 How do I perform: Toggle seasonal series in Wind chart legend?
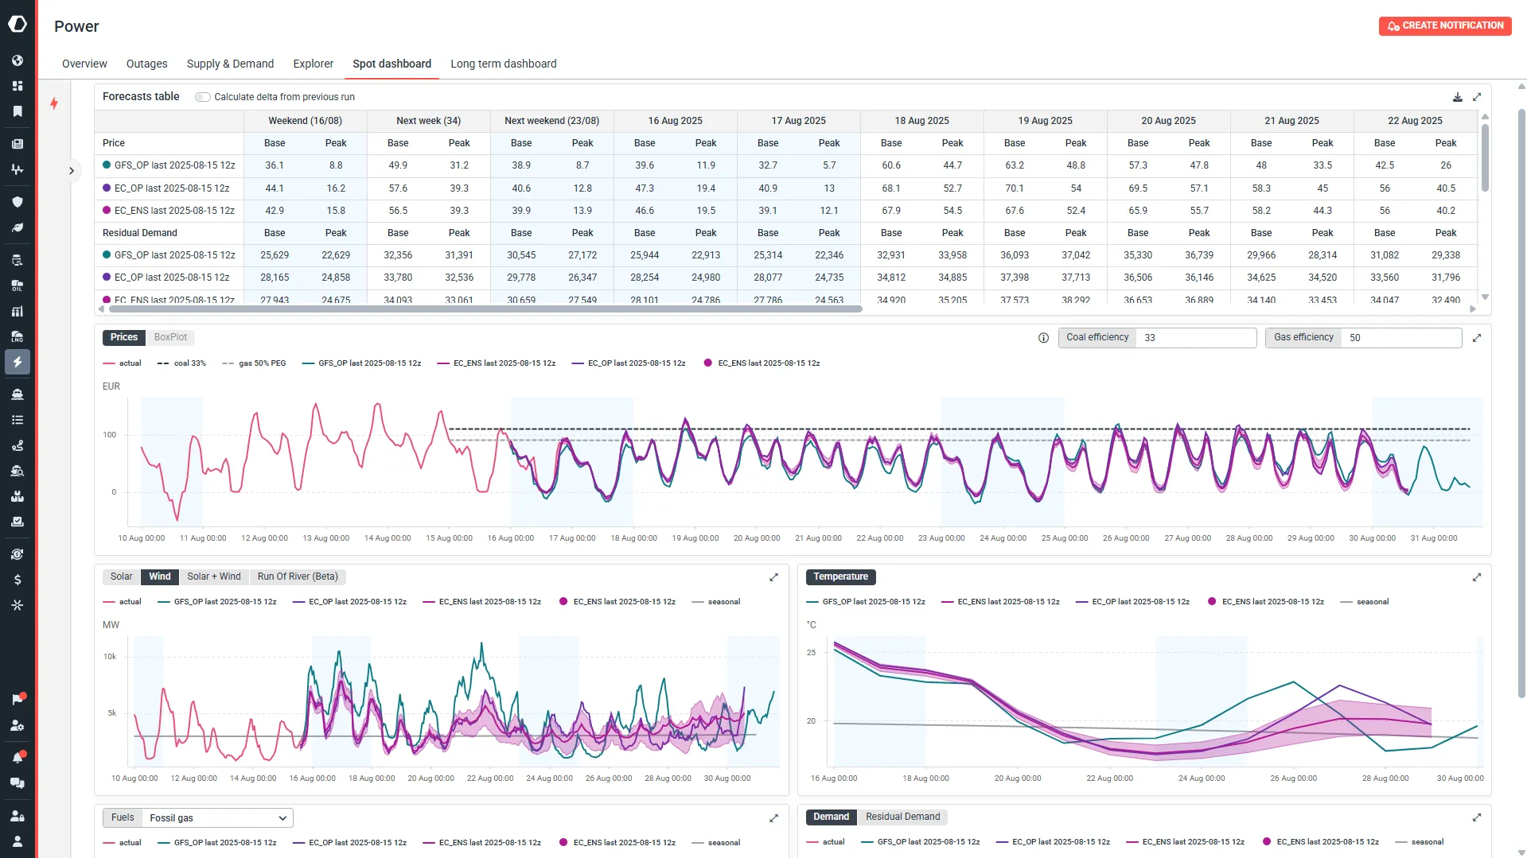pyautogui.click(x=715, y=602)
